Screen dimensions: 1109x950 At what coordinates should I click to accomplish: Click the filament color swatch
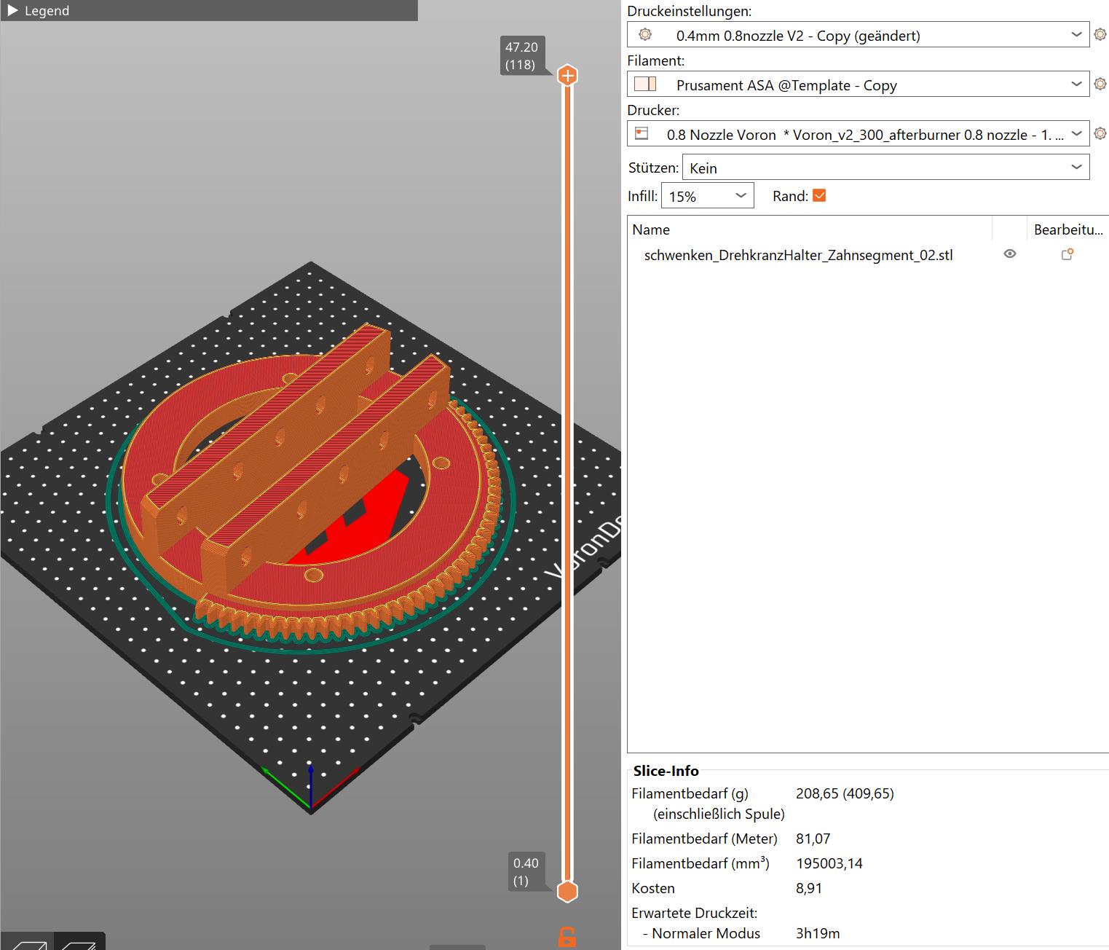[x=645, y=84]
